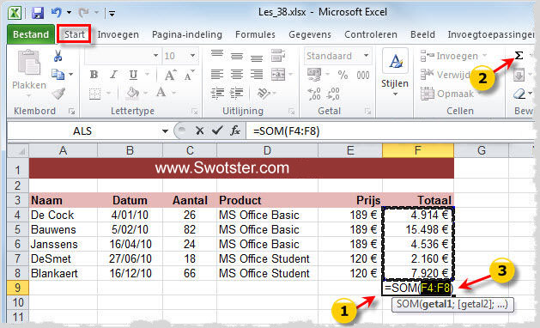Open the Formules ribbon tab
This screenshot has width=540, height=328.
(x=255, y=34)
